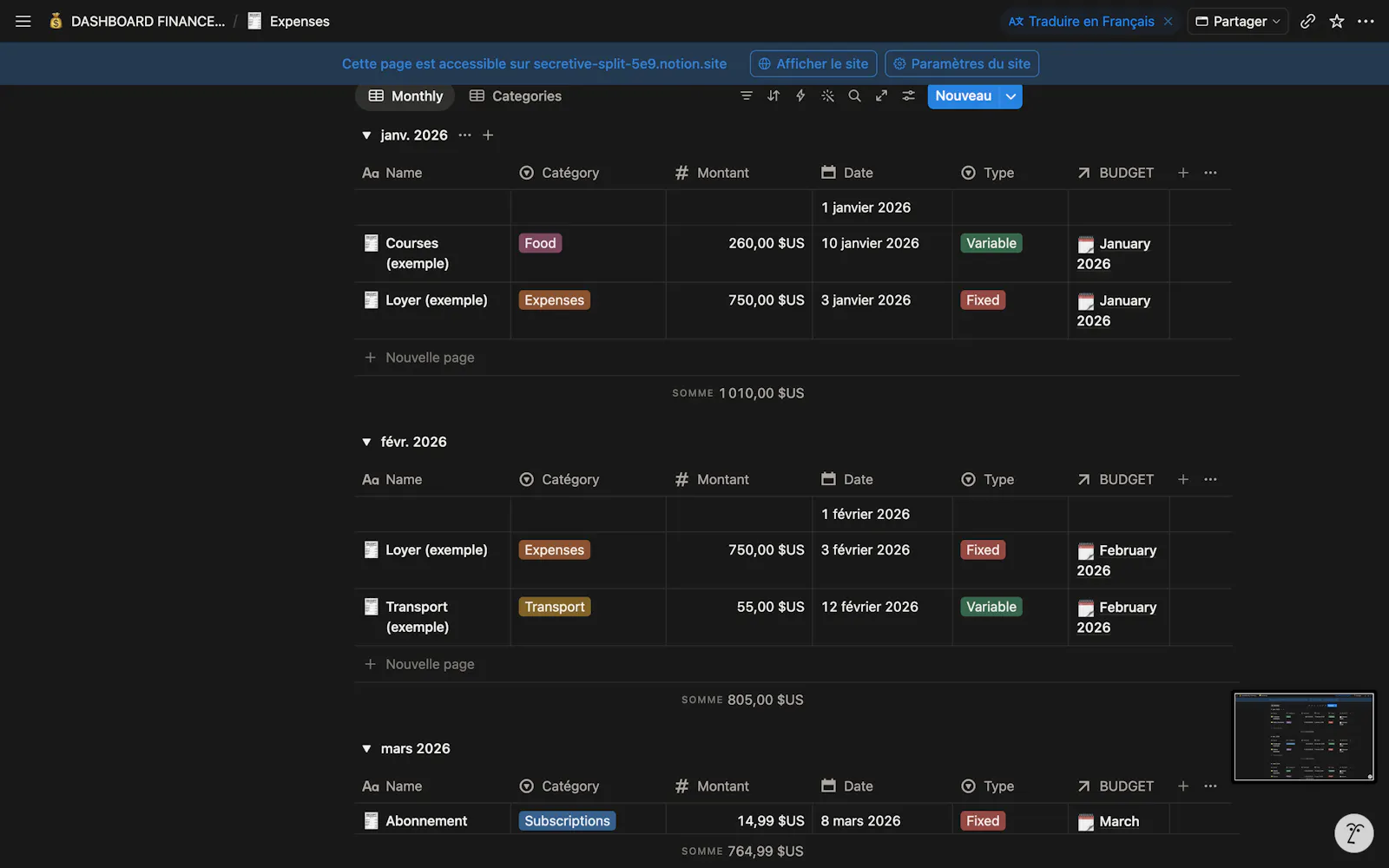Switch to the Monthly view tab
This screenshot has height=868, width=1389.
point(405,96)
